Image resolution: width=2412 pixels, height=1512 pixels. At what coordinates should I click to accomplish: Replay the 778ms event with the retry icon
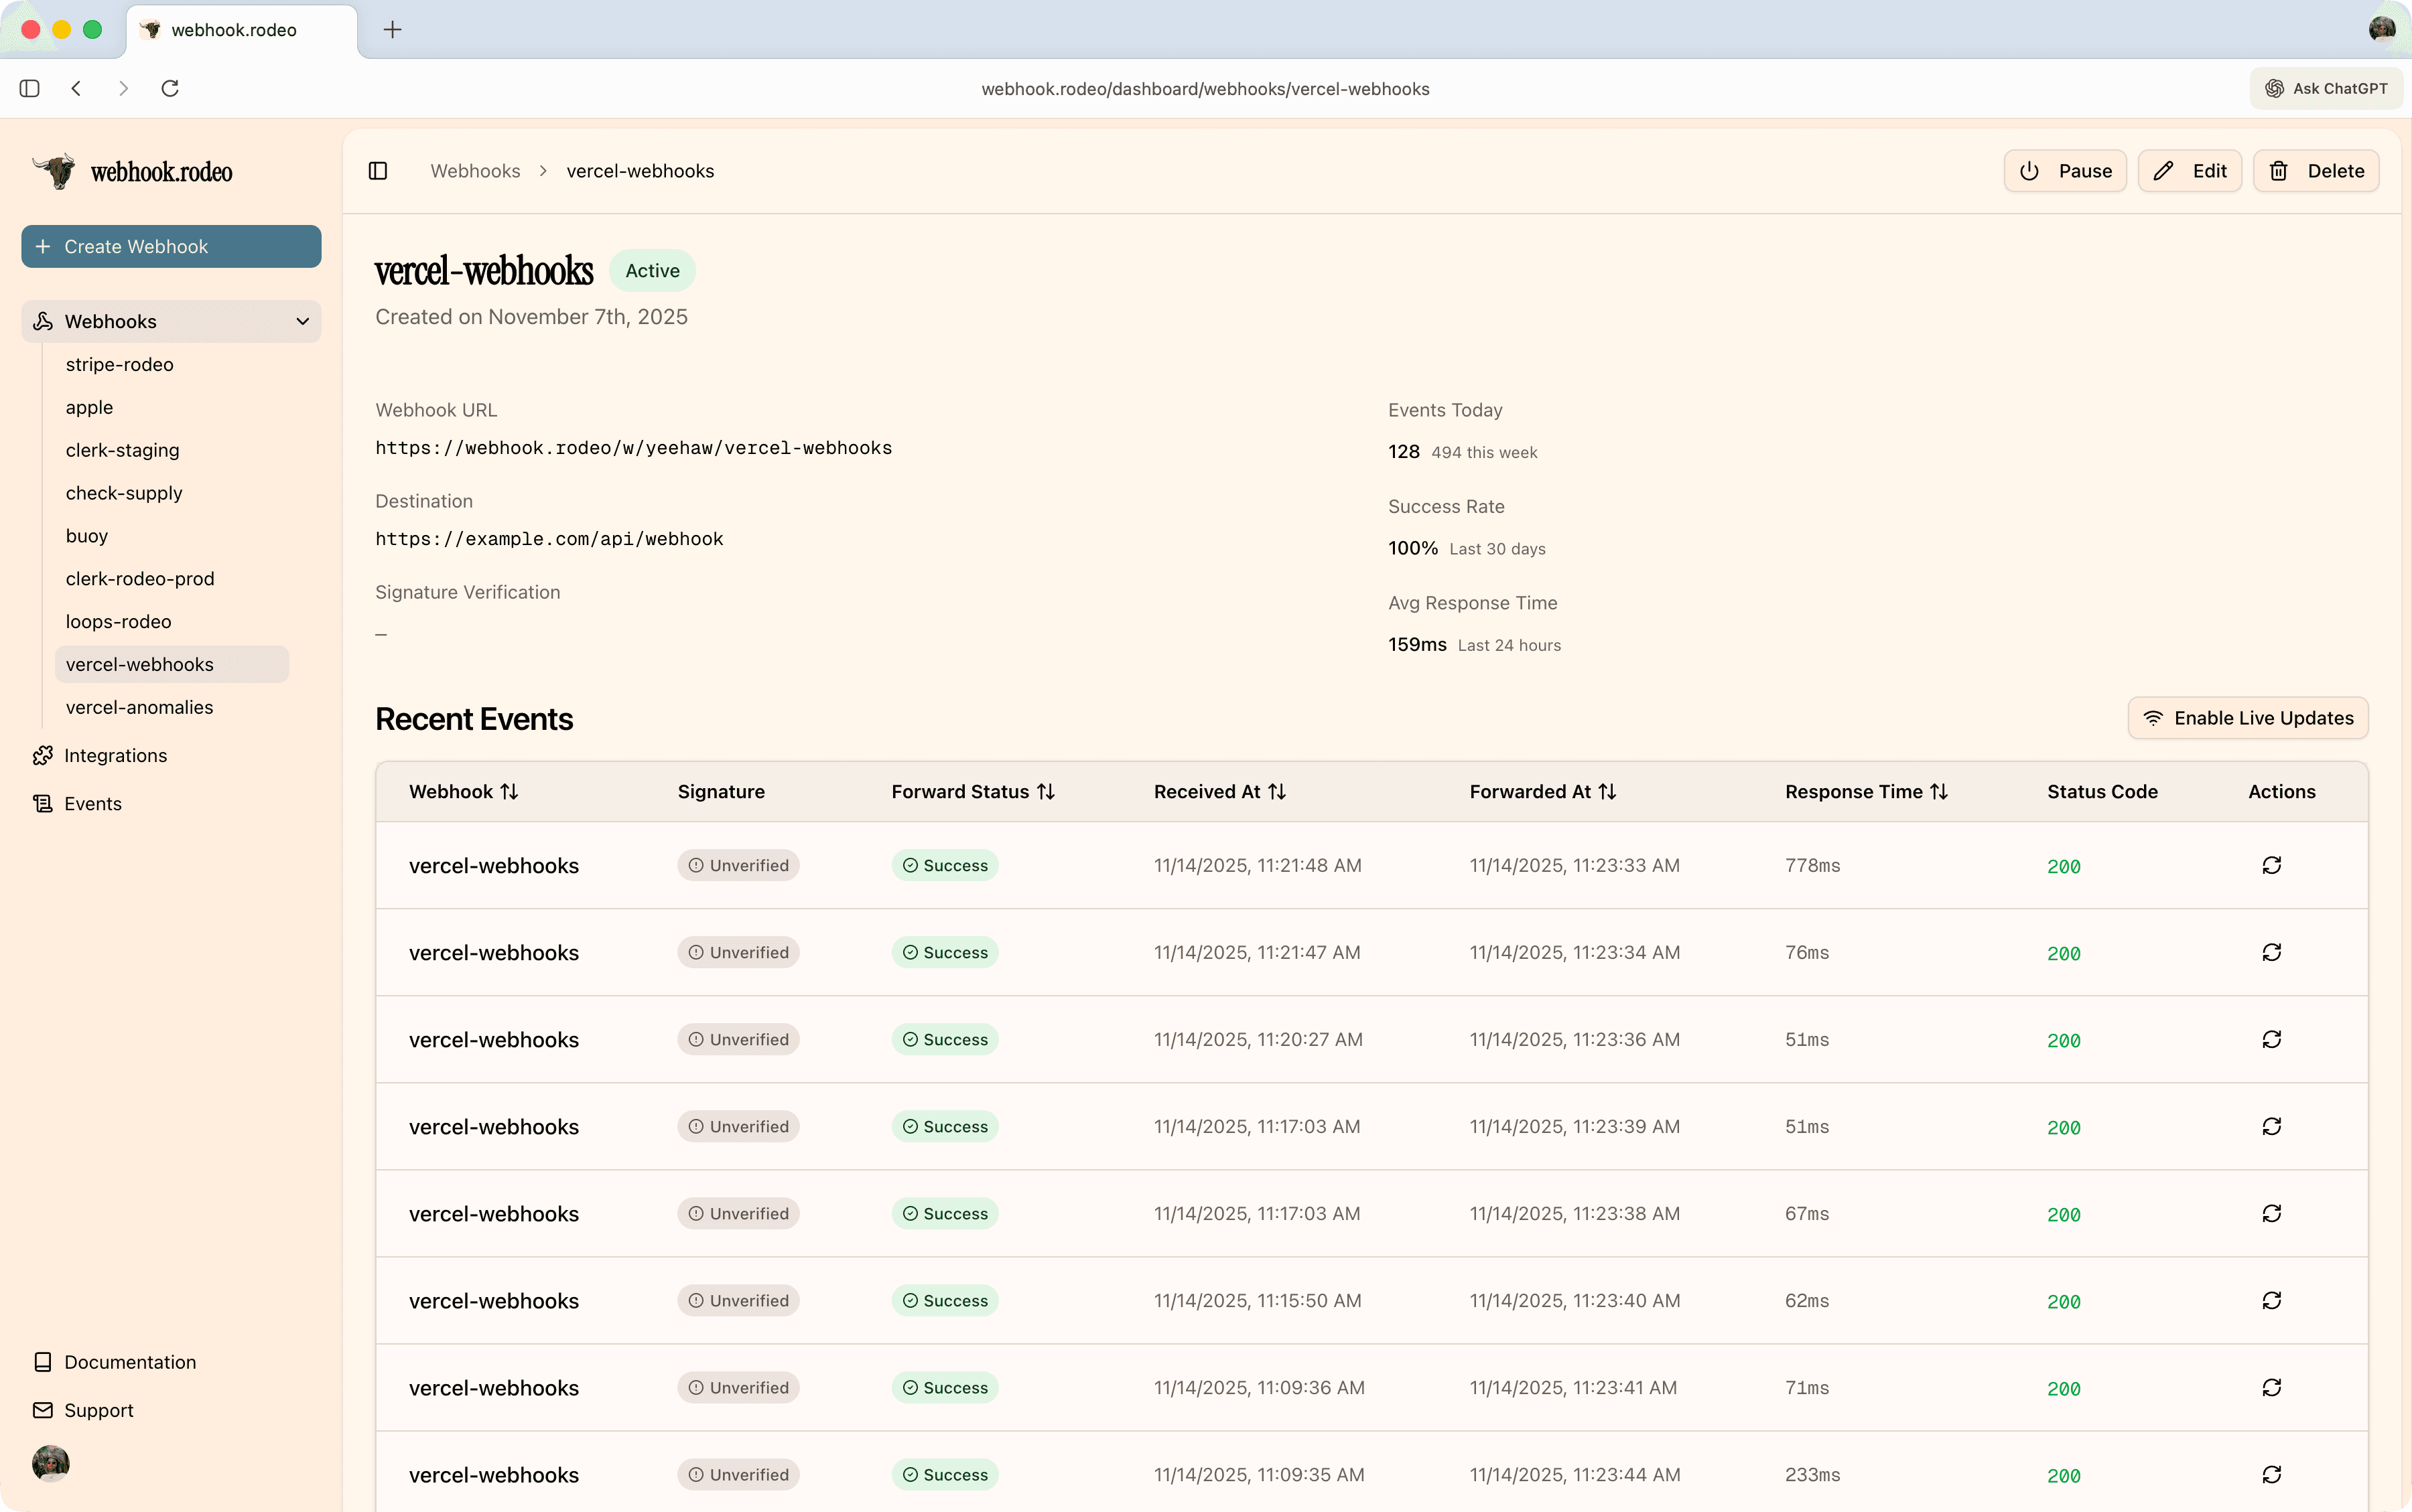tap(2272, 865)
